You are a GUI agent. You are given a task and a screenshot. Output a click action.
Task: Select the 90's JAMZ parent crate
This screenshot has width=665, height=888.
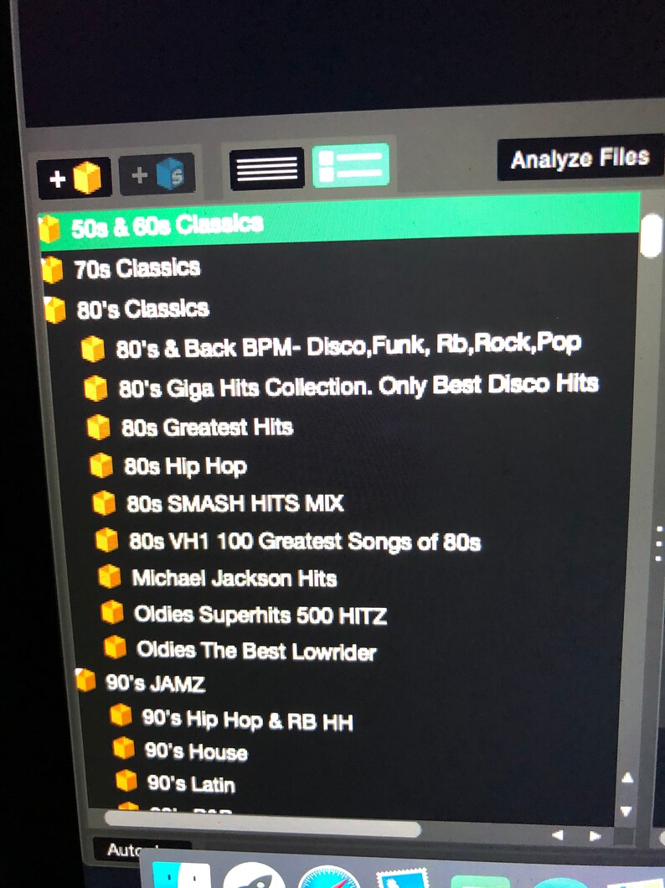[x=156, y=683]
